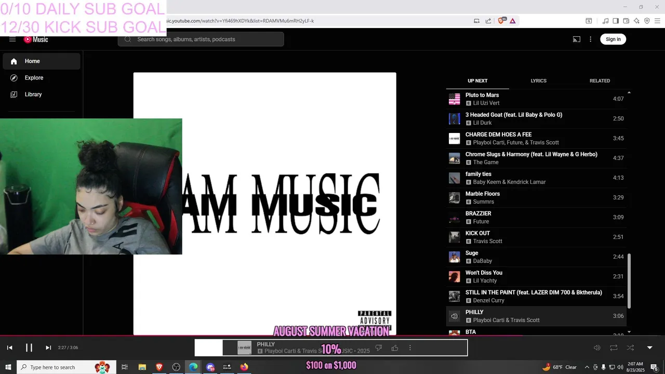The width and height of the screenshot is (665, 374).
Task: Open the player volume control
Action: tap(597, 348)
